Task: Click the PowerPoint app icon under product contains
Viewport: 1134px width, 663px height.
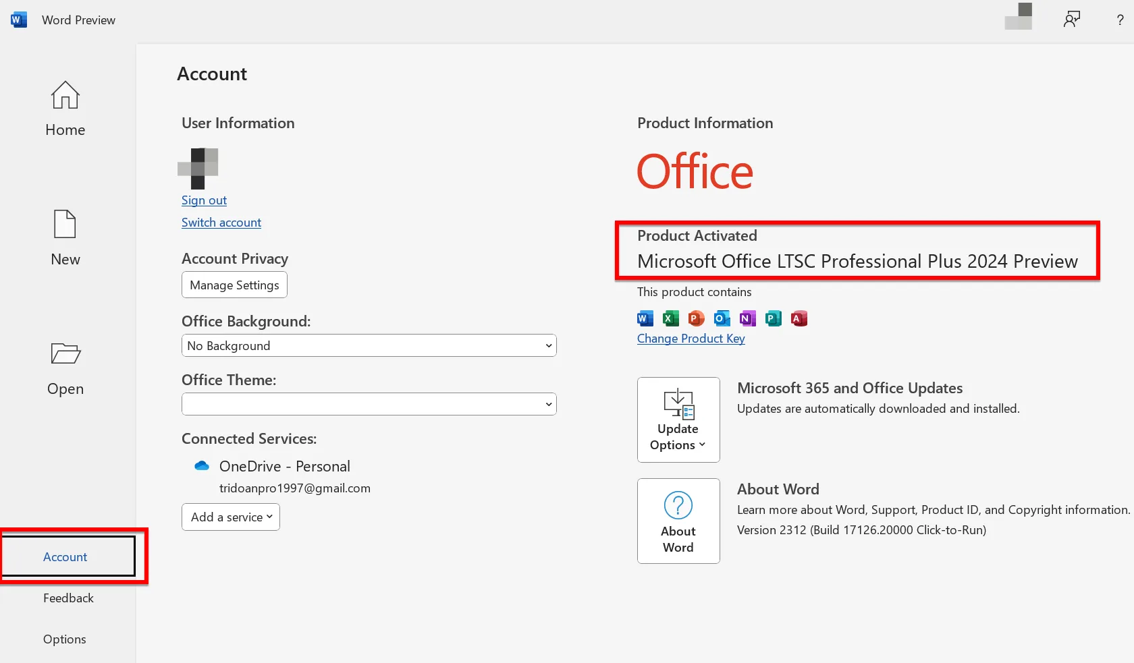Action: [x=697, y=318]
